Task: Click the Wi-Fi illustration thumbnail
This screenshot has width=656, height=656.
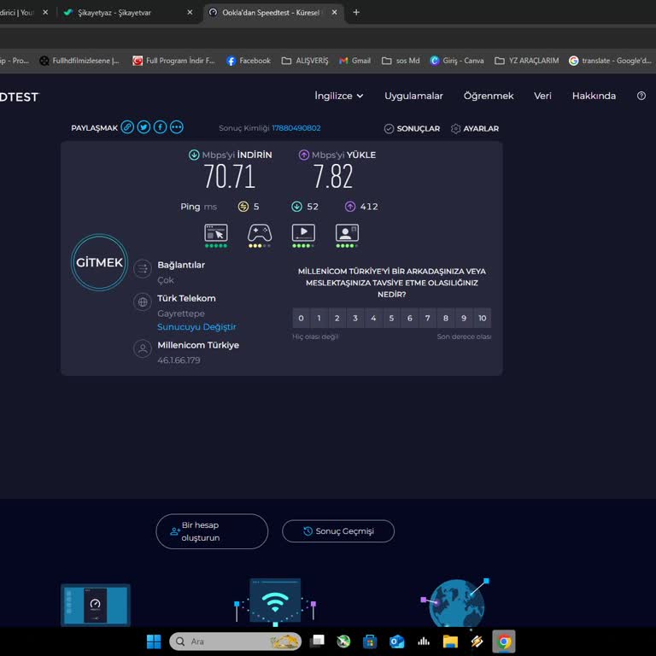Action: coord(275,602)
